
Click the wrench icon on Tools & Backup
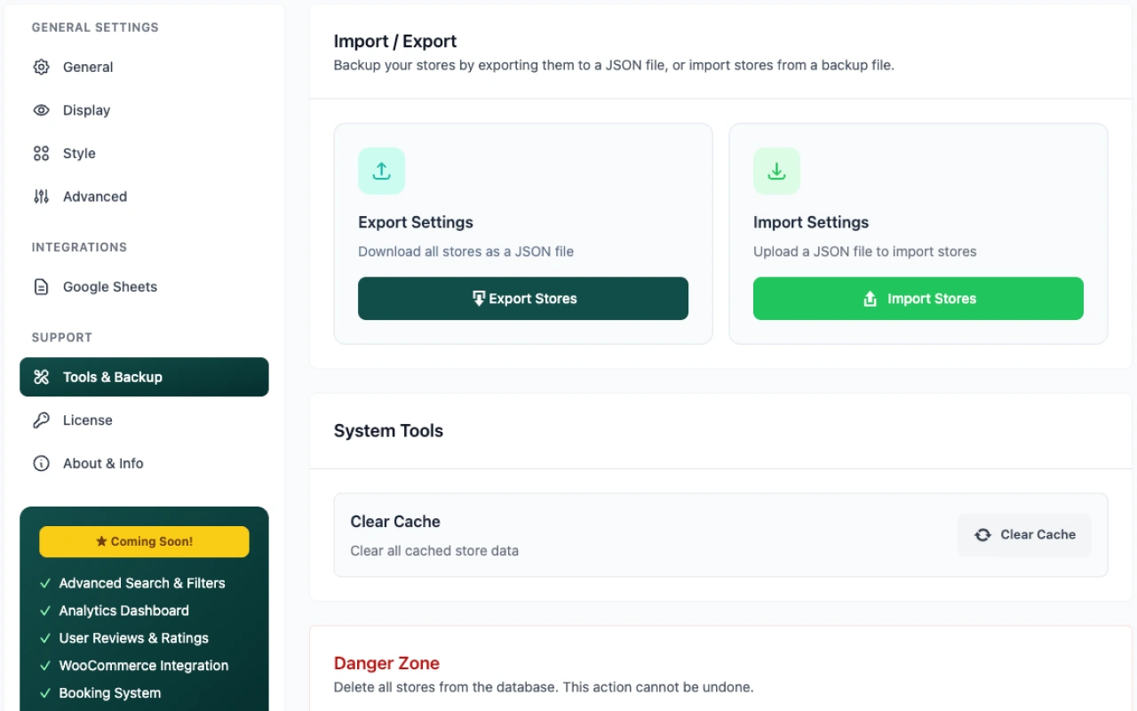tap(41, 377)
